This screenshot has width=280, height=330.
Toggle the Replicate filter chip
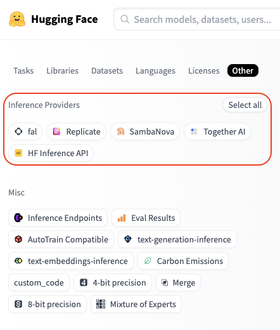click(76, 131)
